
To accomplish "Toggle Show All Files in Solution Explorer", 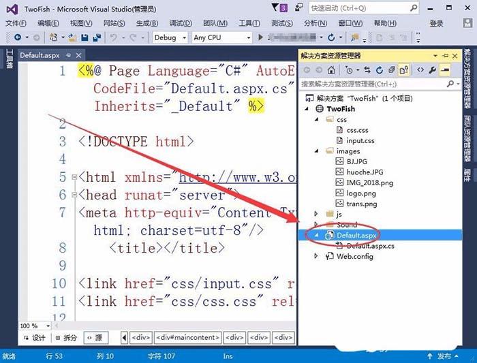I will point(404,70).
